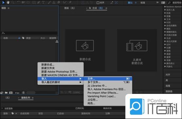Open the render queue panel menu icon
The image size is (182, 119).
33,98
